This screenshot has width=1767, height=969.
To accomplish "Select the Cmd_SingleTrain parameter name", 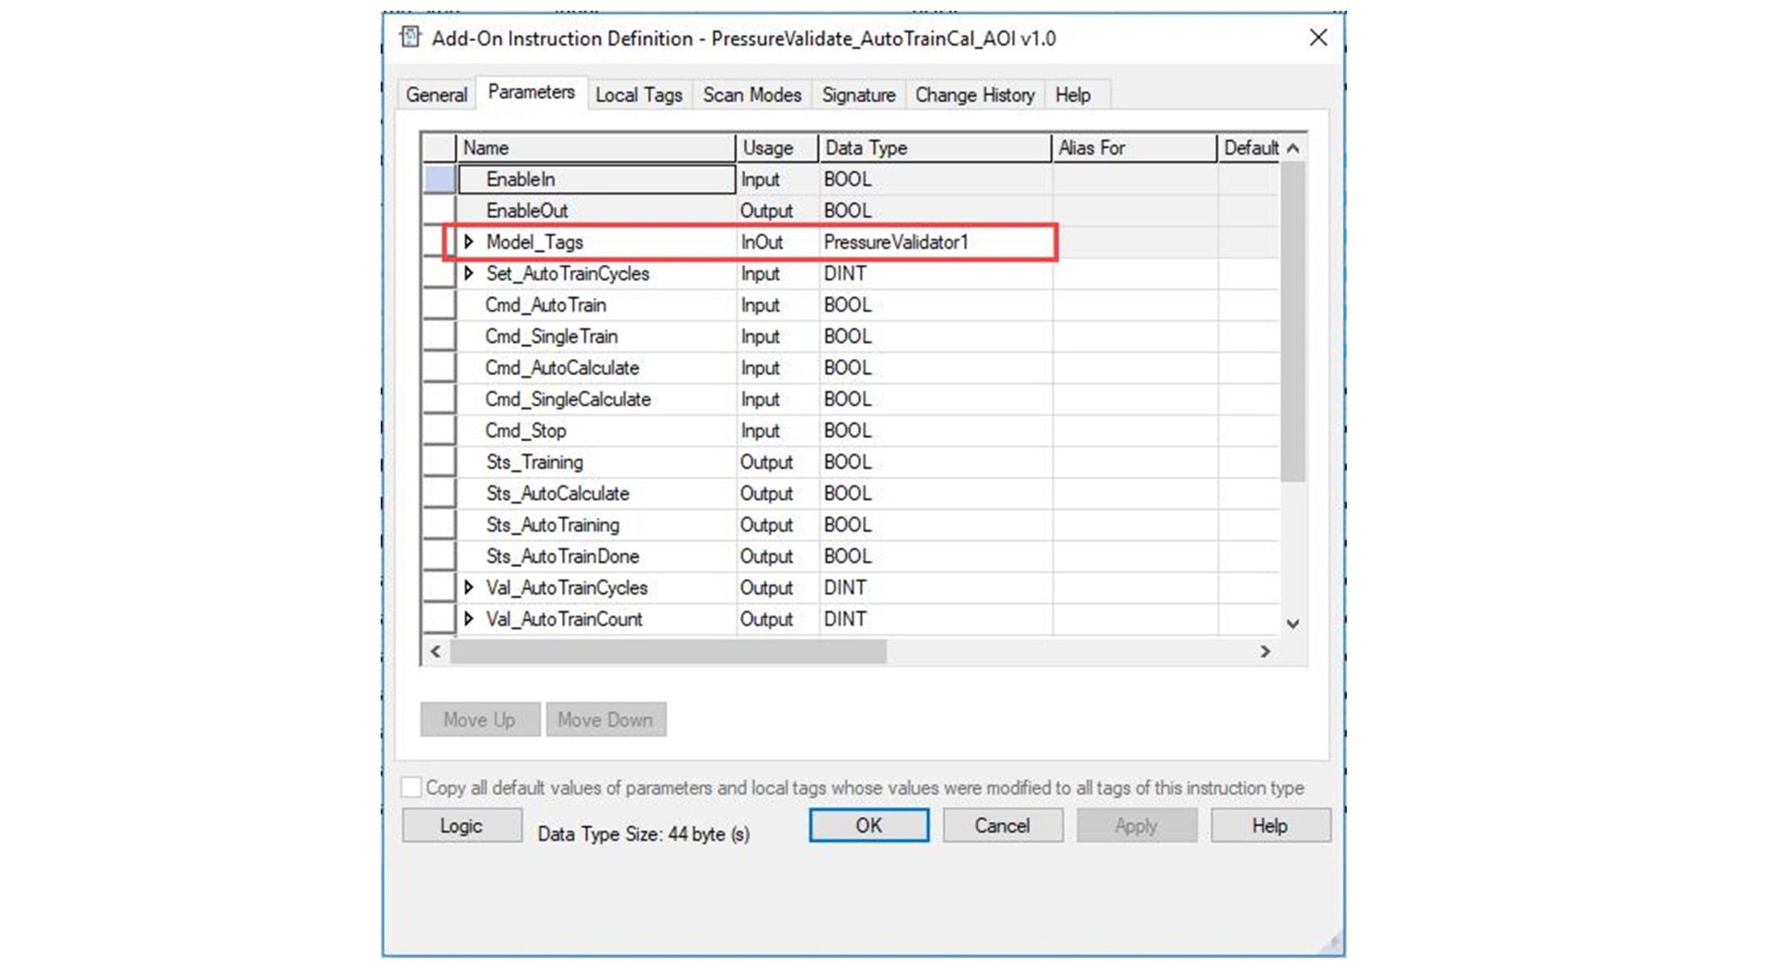I will pos(551,336).
